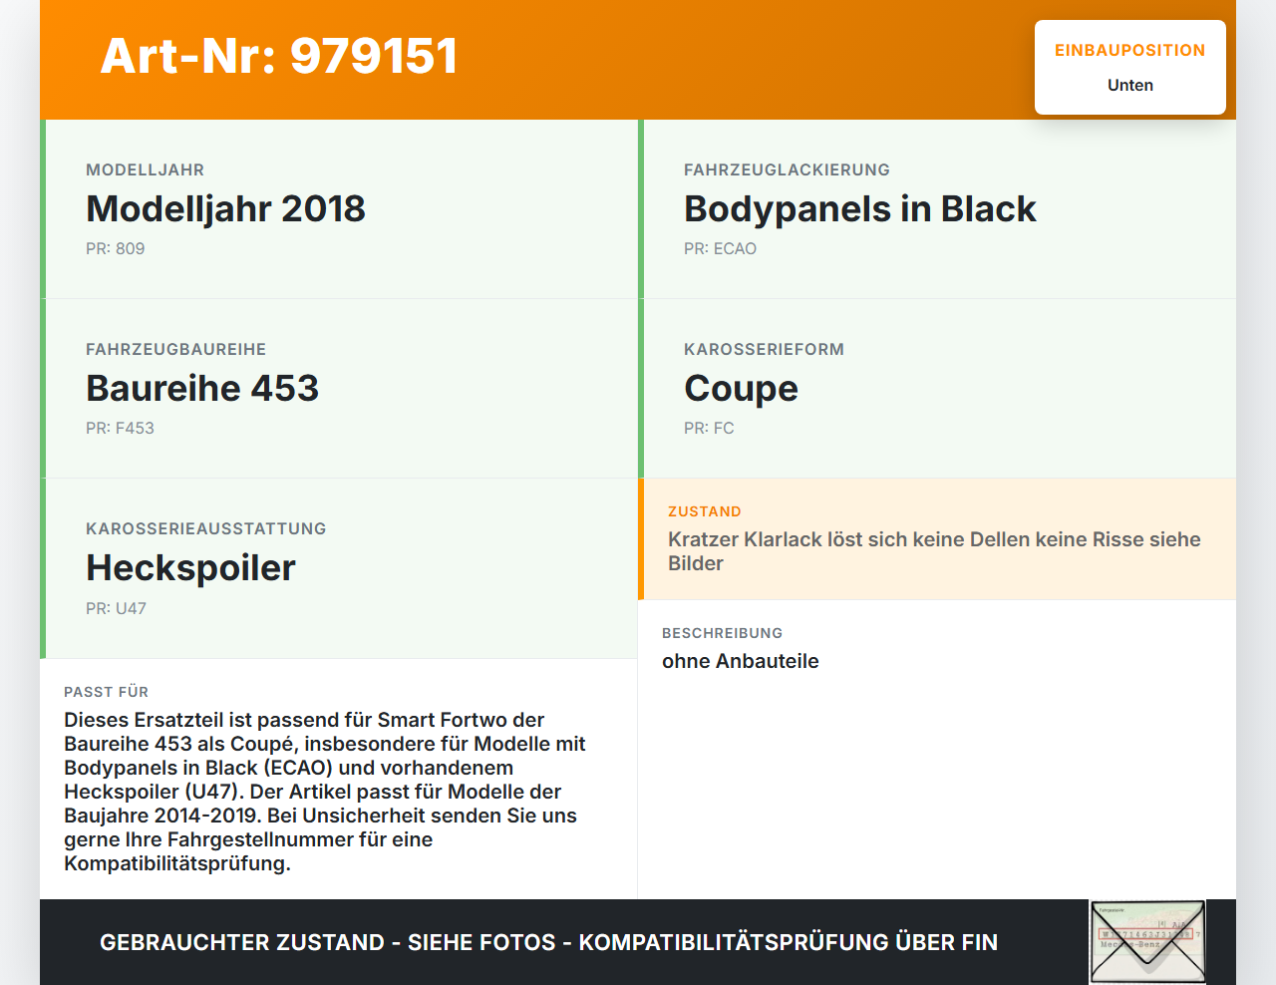
Task: Click the KAROSSERIEFORM label
Action: tap(764, 350)
